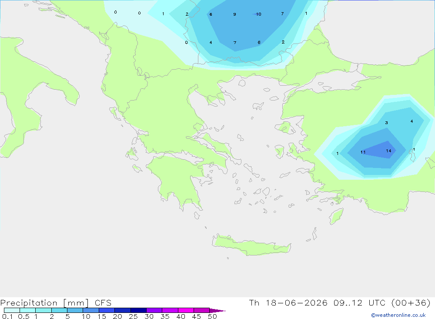Click the legend tick label '20'
435x319 pixels.
[117, 316]
